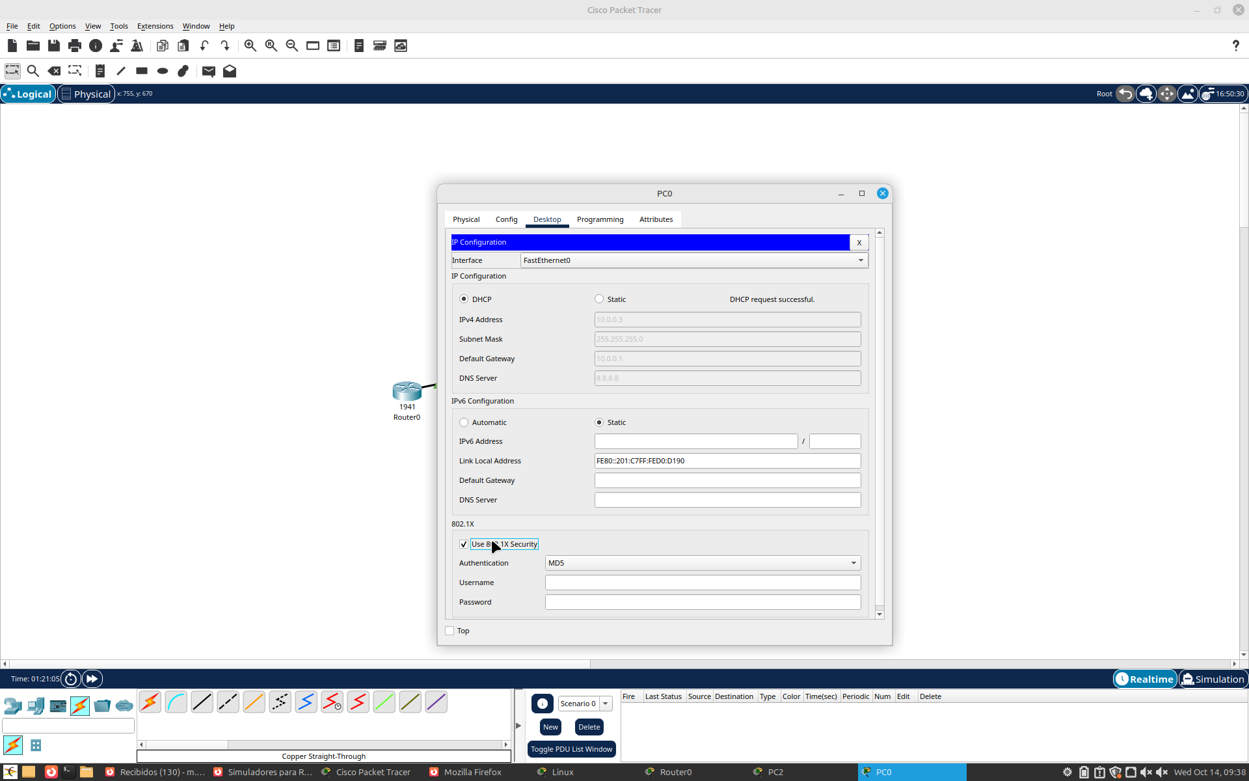
Task: Click the New scenario button
Action: coord(550,727)
